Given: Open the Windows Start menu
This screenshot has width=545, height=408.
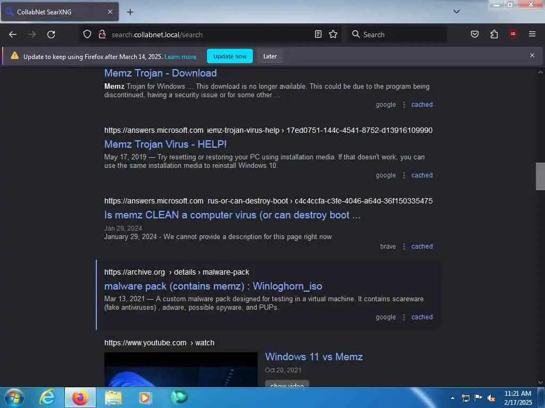Looking at the screenshot, I should (14, 397).
